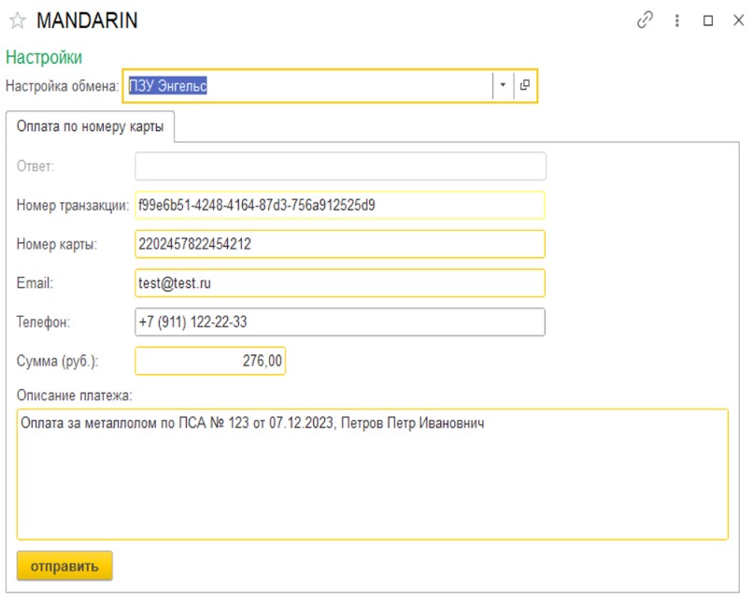Image resolution: width=753 pixels, height=603 pixels.
Task: Click the Сумма (руб.) label
Action: coord(57,361)
